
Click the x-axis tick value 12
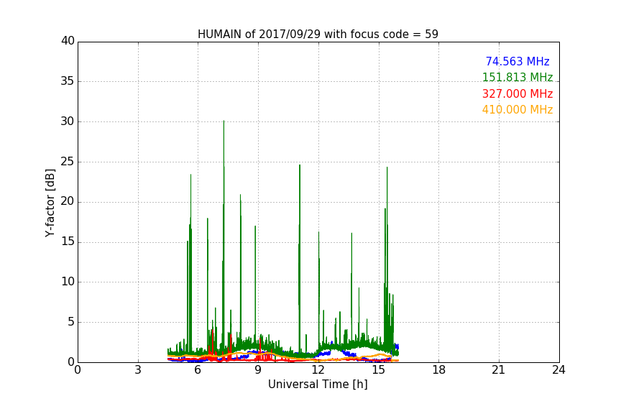[x=318, y=370]
